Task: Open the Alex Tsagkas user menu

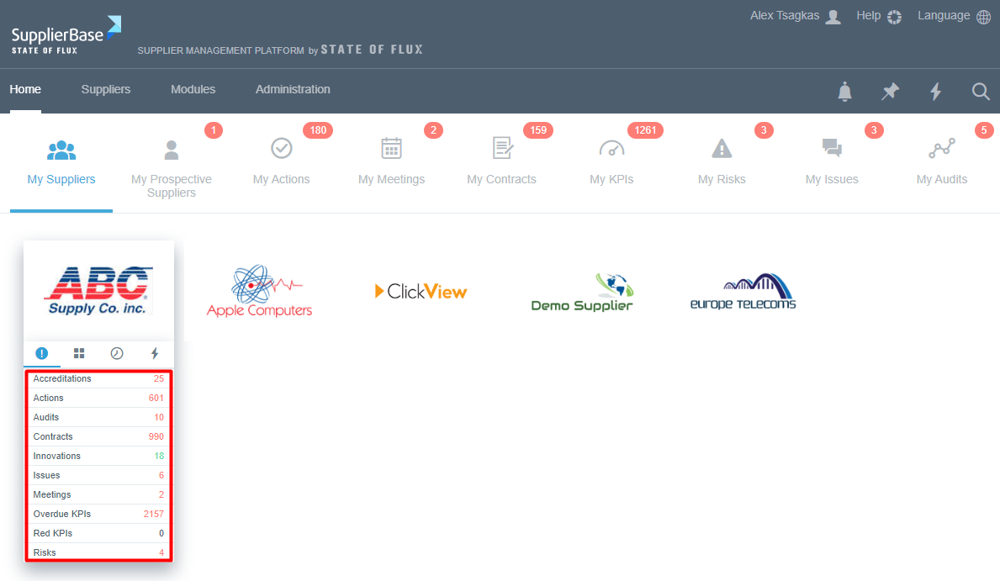Action: tap(795, 16)
